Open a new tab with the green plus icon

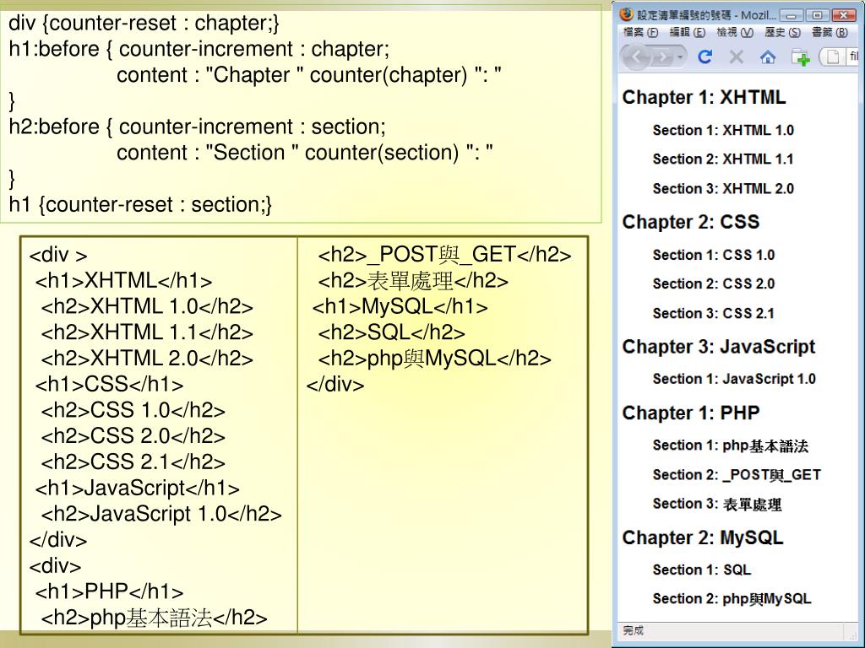801,57
